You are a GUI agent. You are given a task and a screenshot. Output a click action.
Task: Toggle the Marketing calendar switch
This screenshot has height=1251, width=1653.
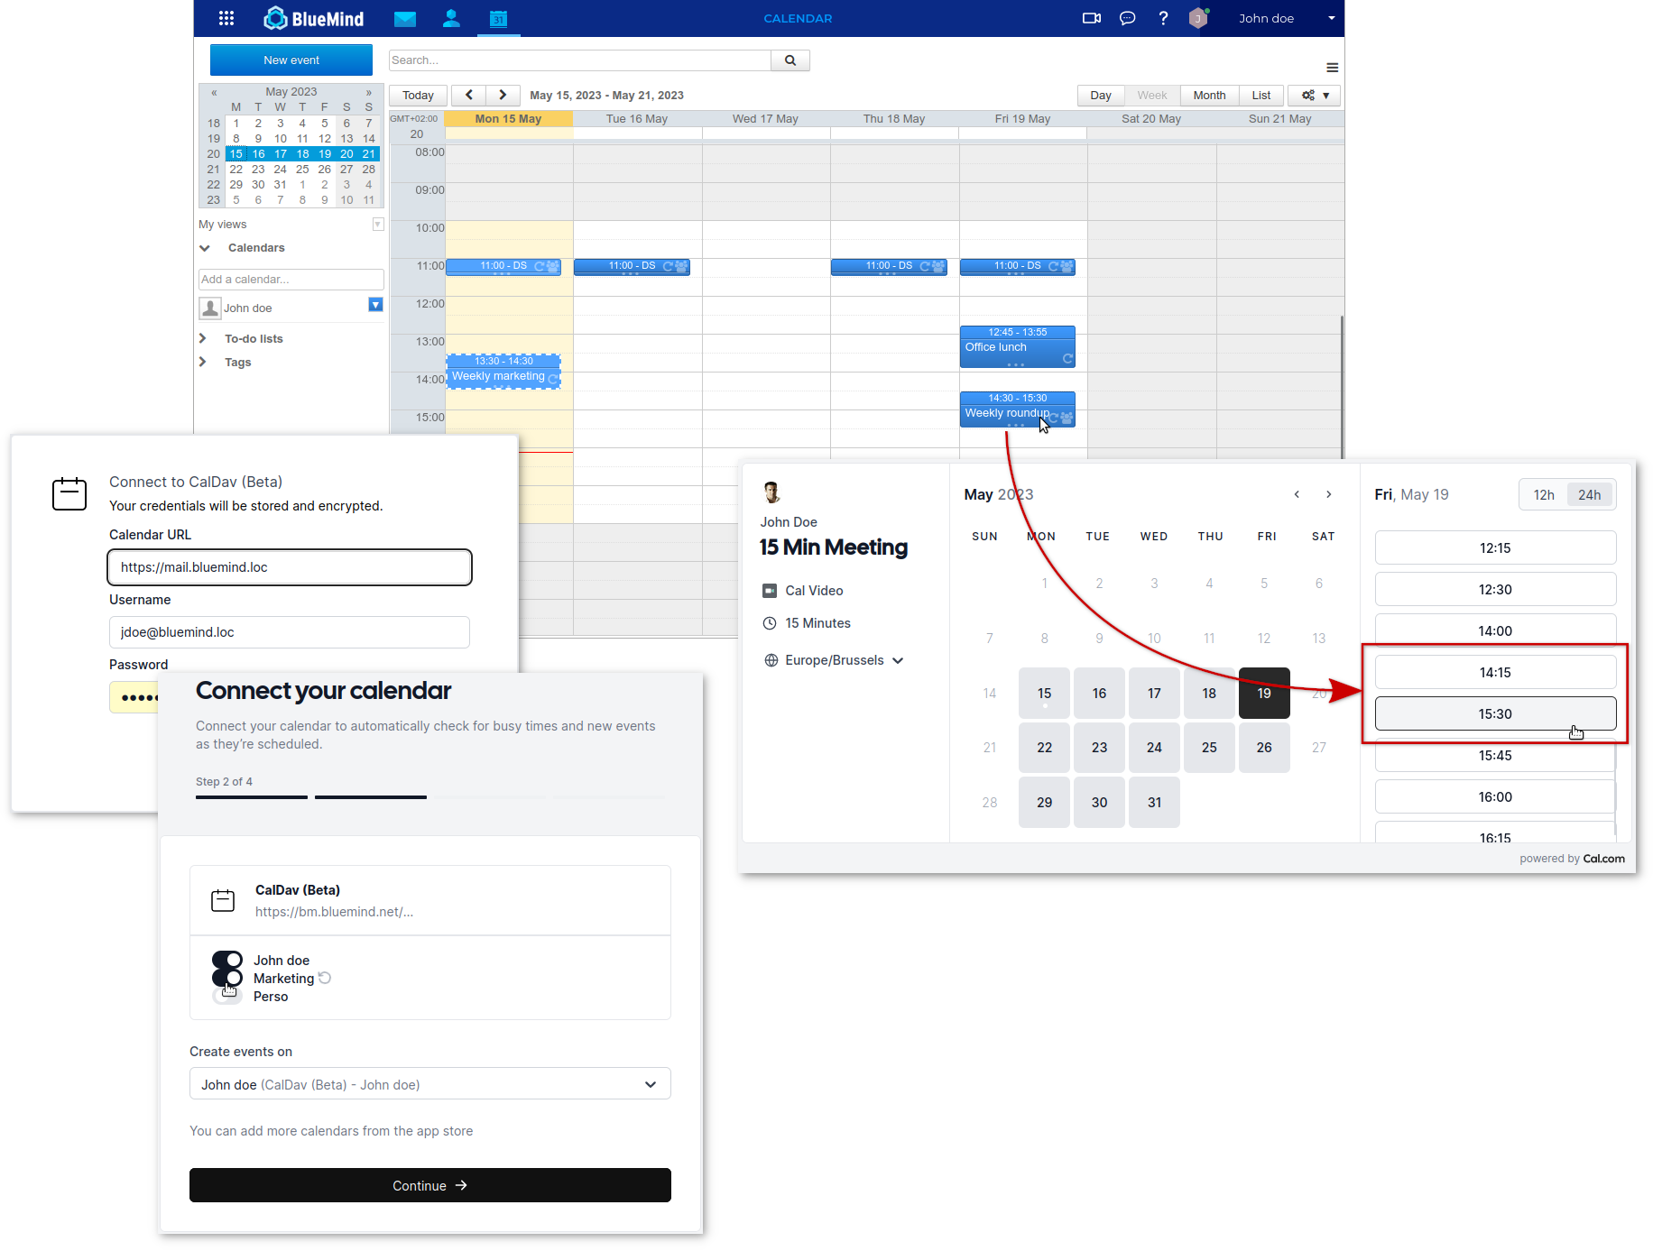pos(227,978)
